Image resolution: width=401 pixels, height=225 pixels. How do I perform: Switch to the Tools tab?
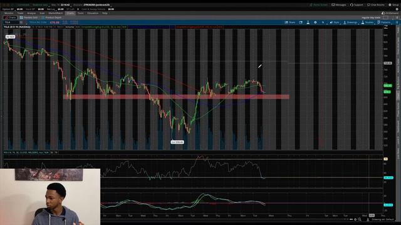[81, 13]
